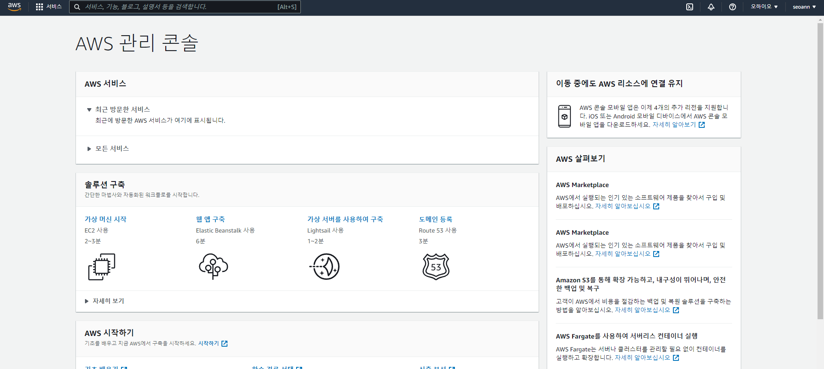
Task: Click external link icon beside 시작하기
Action: tap(224, 344)
